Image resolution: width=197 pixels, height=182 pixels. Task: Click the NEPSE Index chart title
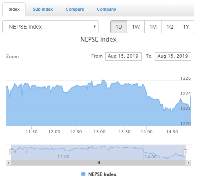coord(98,39)
